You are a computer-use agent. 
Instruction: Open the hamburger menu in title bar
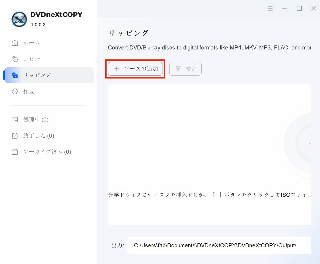tap(270, 8)
